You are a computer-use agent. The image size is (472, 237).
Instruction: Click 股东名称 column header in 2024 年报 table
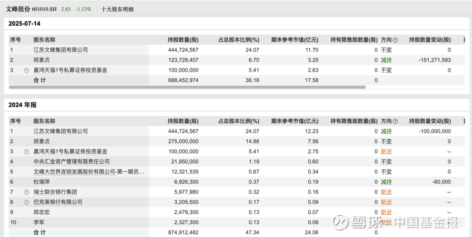pyautogui.click(x=44, y=121)
